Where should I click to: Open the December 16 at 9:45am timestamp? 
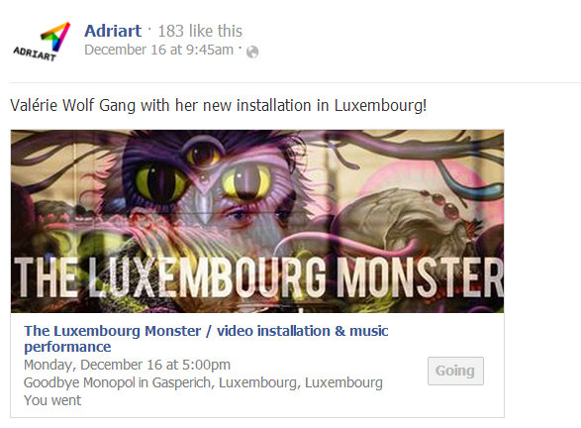(159, 51)
